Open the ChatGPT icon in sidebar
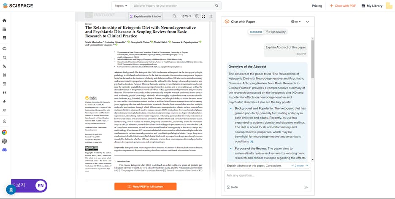Screen dimensions: 395x199 point(4,141)
